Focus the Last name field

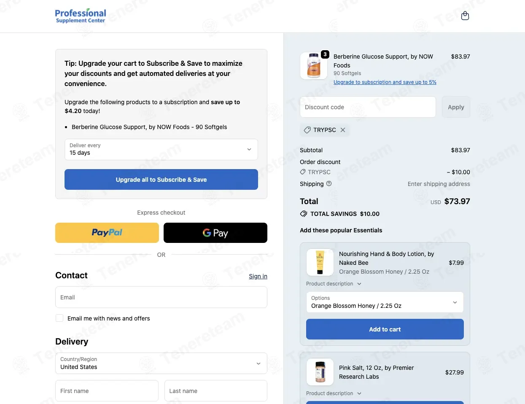[x=216, y=391]
